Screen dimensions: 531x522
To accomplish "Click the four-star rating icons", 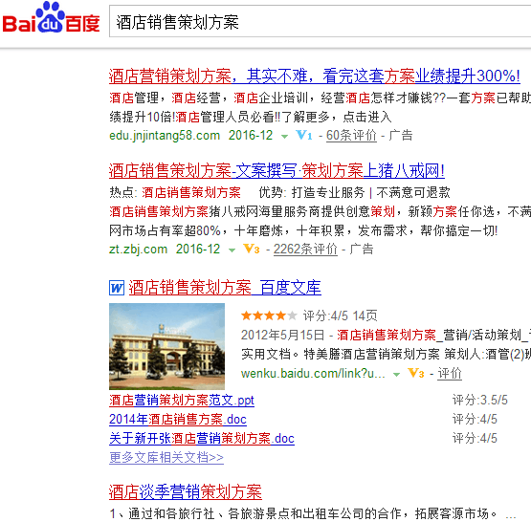I will (269, 316).
